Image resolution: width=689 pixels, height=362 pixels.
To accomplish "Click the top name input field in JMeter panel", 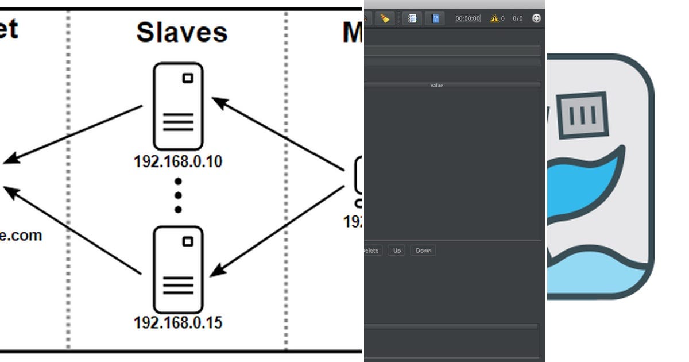I will pyautogui.click(x=452, y=51).
